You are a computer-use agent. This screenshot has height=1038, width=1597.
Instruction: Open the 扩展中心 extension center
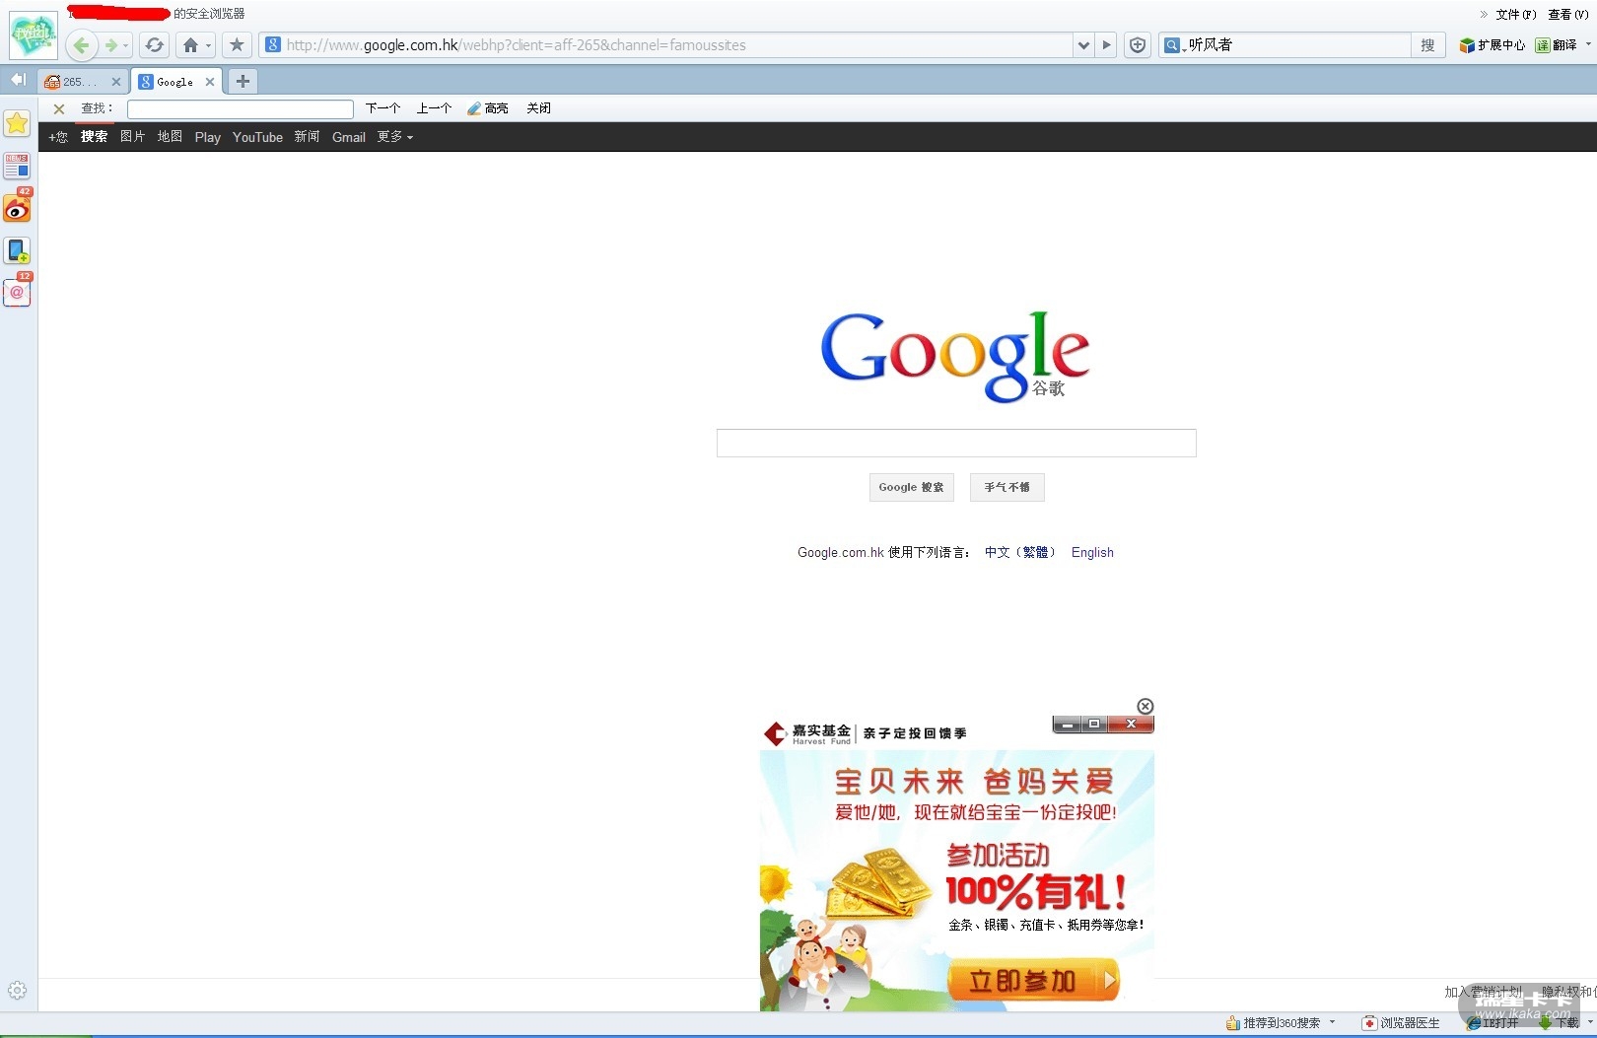pyautogui.click(x=1492, y=45)
